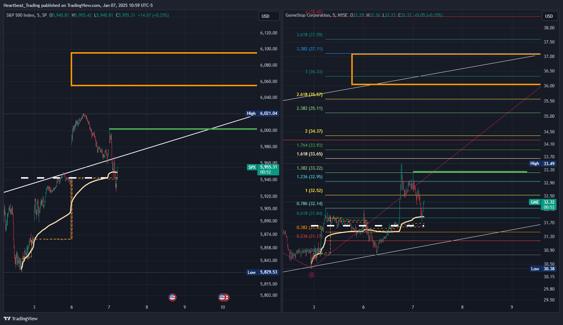Click the 36.00 price axis value on GME chart
Viewport: 563px width, 325px height.
coord(549,86)
